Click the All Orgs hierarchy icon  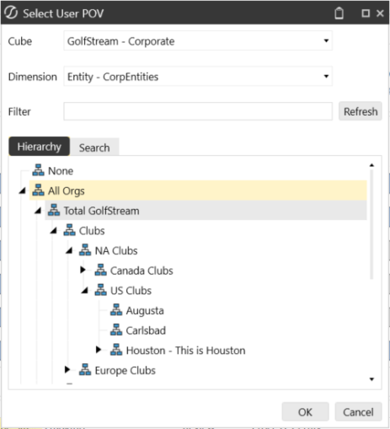click(x=38, y=190)
